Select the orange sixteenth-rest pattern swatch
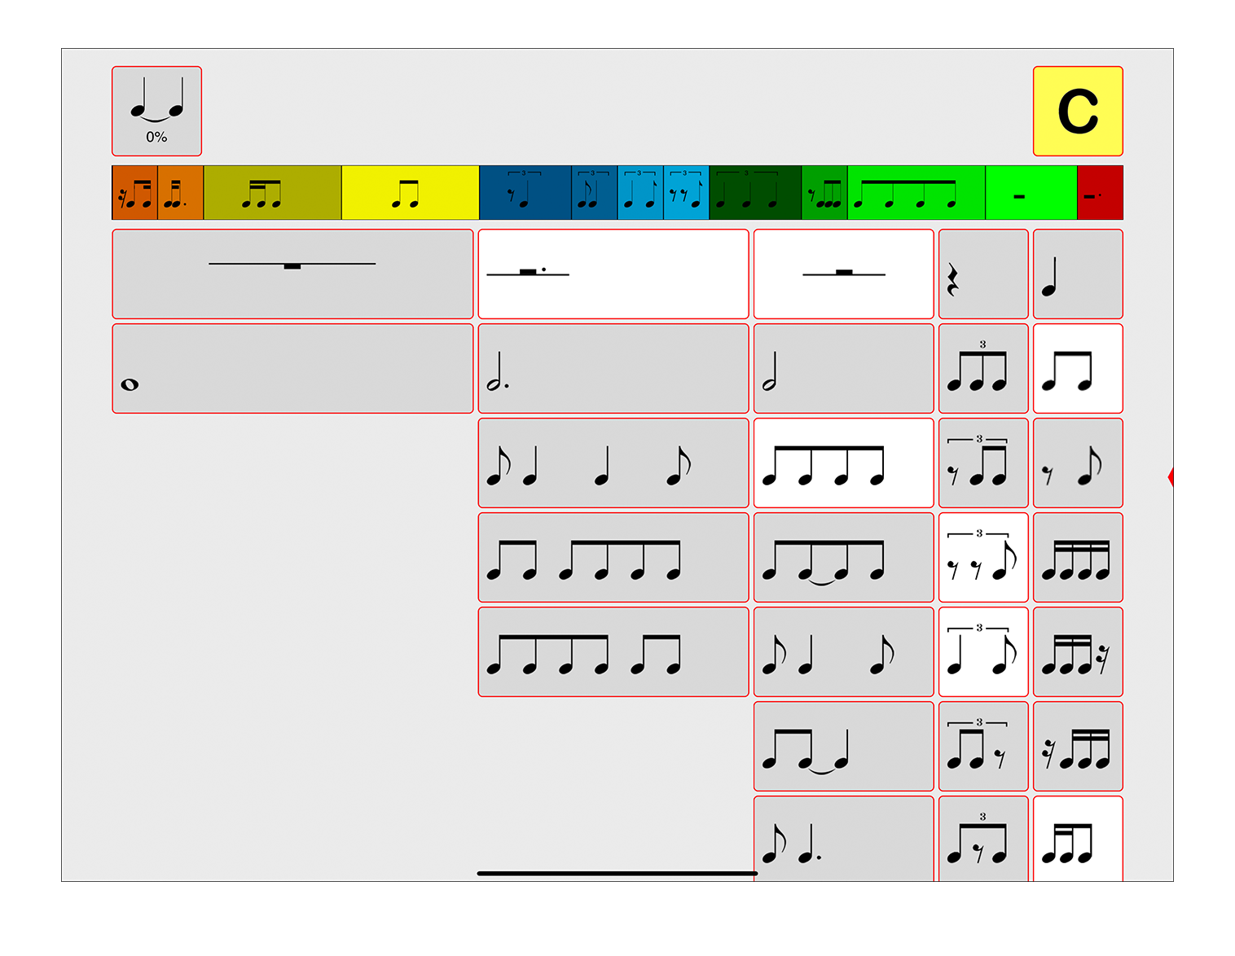This screenshot has height=956, width=1235. (x=134, y=193)
